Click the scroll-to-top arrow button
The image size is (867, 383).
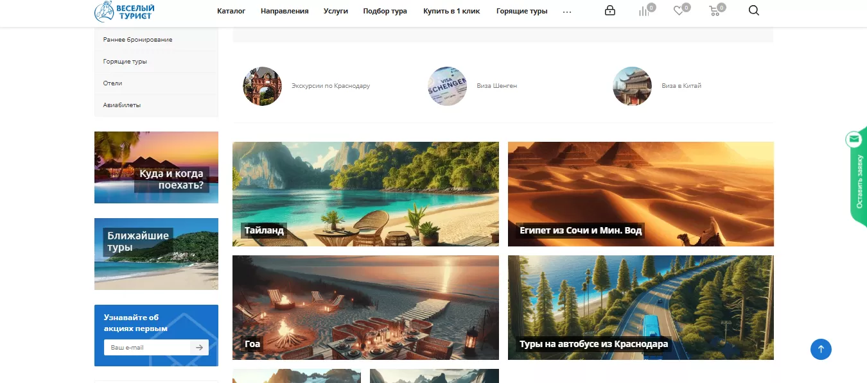click(x=821, y=349)
